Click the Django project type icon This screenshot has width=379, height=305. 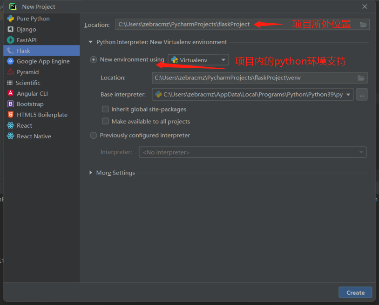coord(10,29)
